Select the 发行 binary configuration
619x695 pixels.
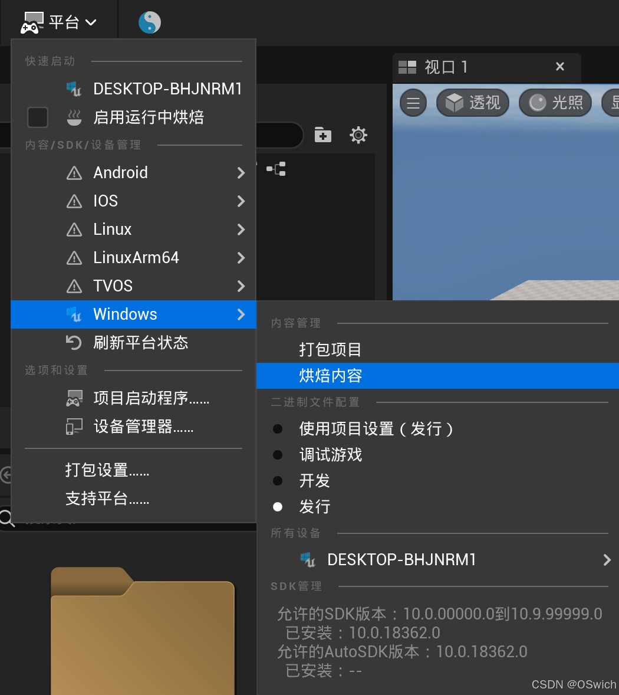point(437,507)
